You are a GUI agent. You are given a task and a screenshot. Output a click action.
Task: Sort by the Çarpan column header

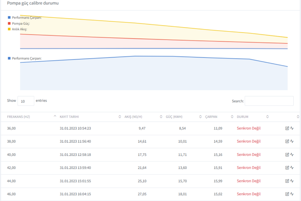tap(211, 117)
